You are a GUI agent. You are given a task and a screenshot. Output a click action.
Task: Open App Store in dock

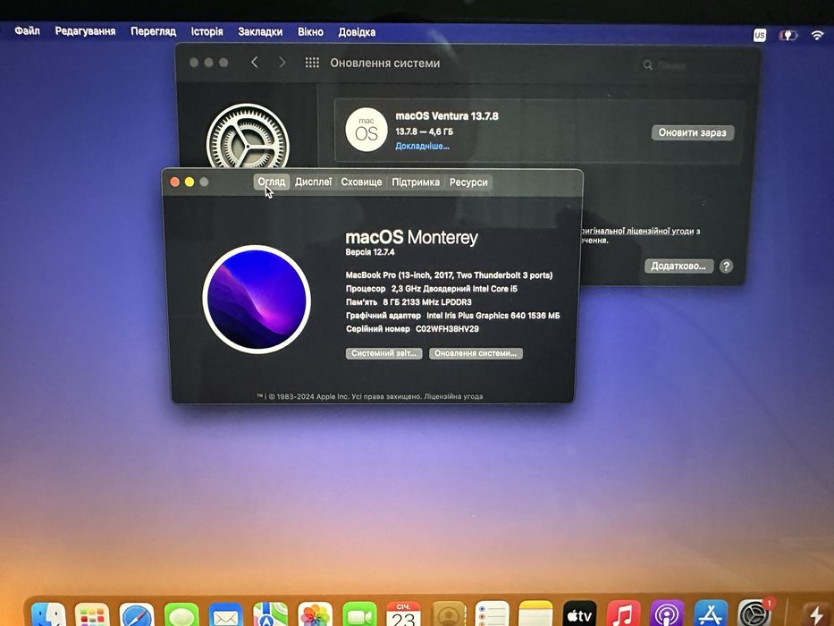point(711,615)
